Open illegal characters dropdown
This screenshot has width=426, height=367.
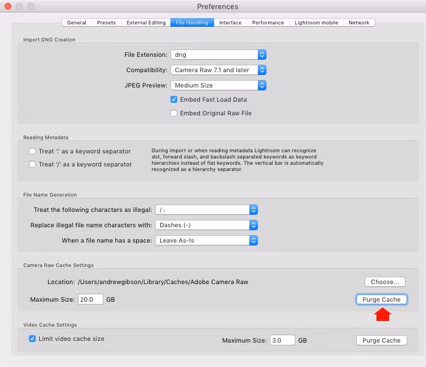click(207, 210)
